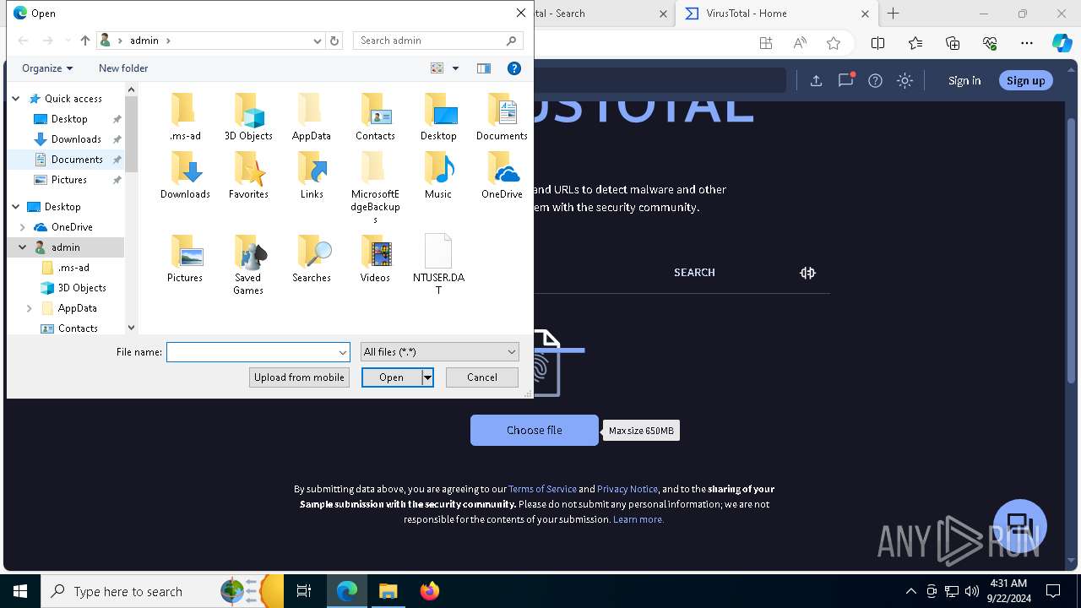Go up one folder level arrow
Image resolution: width=1081 pixels, height=608 pixels.
click(x=85, y=41)
